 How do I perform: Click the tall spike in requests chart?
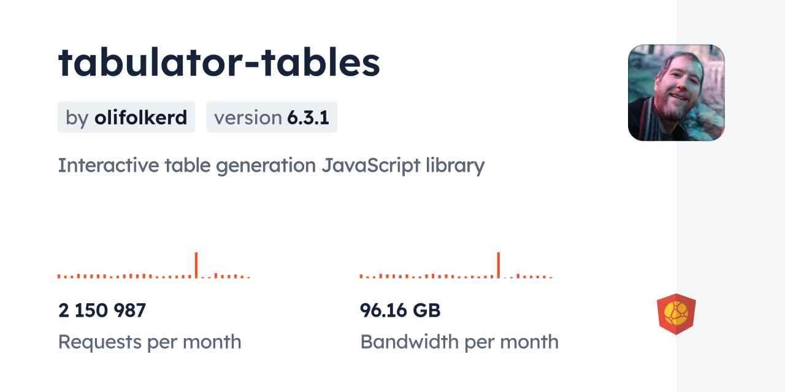(x=196, y=265)
